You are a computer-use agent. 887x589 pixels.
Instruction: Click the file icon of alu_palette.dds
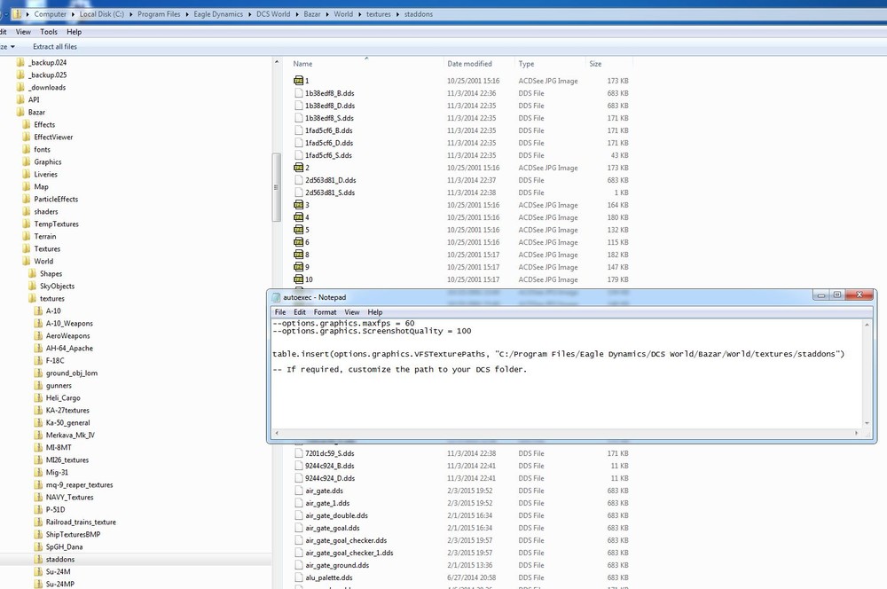299,577
